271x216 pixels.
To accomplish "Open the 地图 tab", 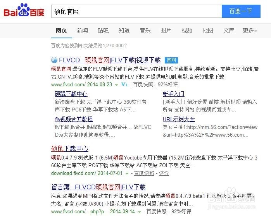I will (x=208, y=31).
